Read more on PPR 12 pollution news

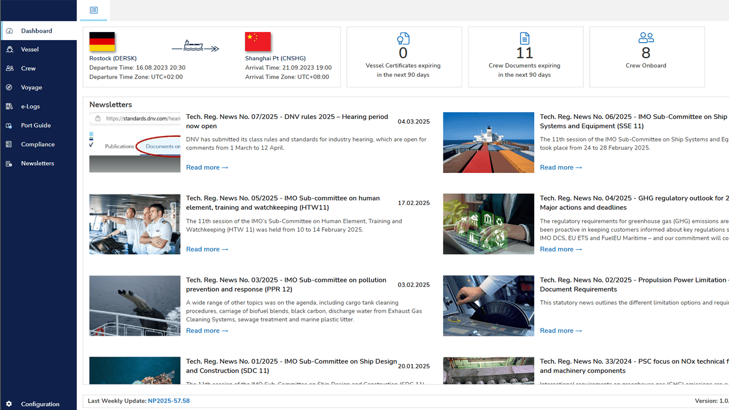pyautogui.click(x=207, y=331)
